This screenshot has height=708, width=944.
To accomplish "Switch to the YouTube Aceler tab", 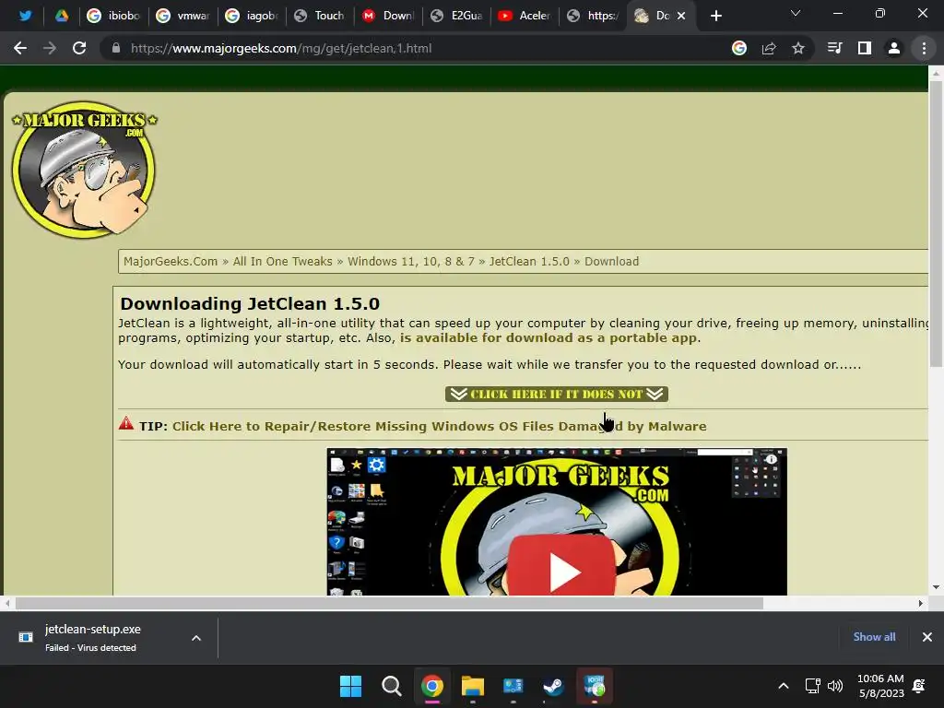I will pos(526,16).
